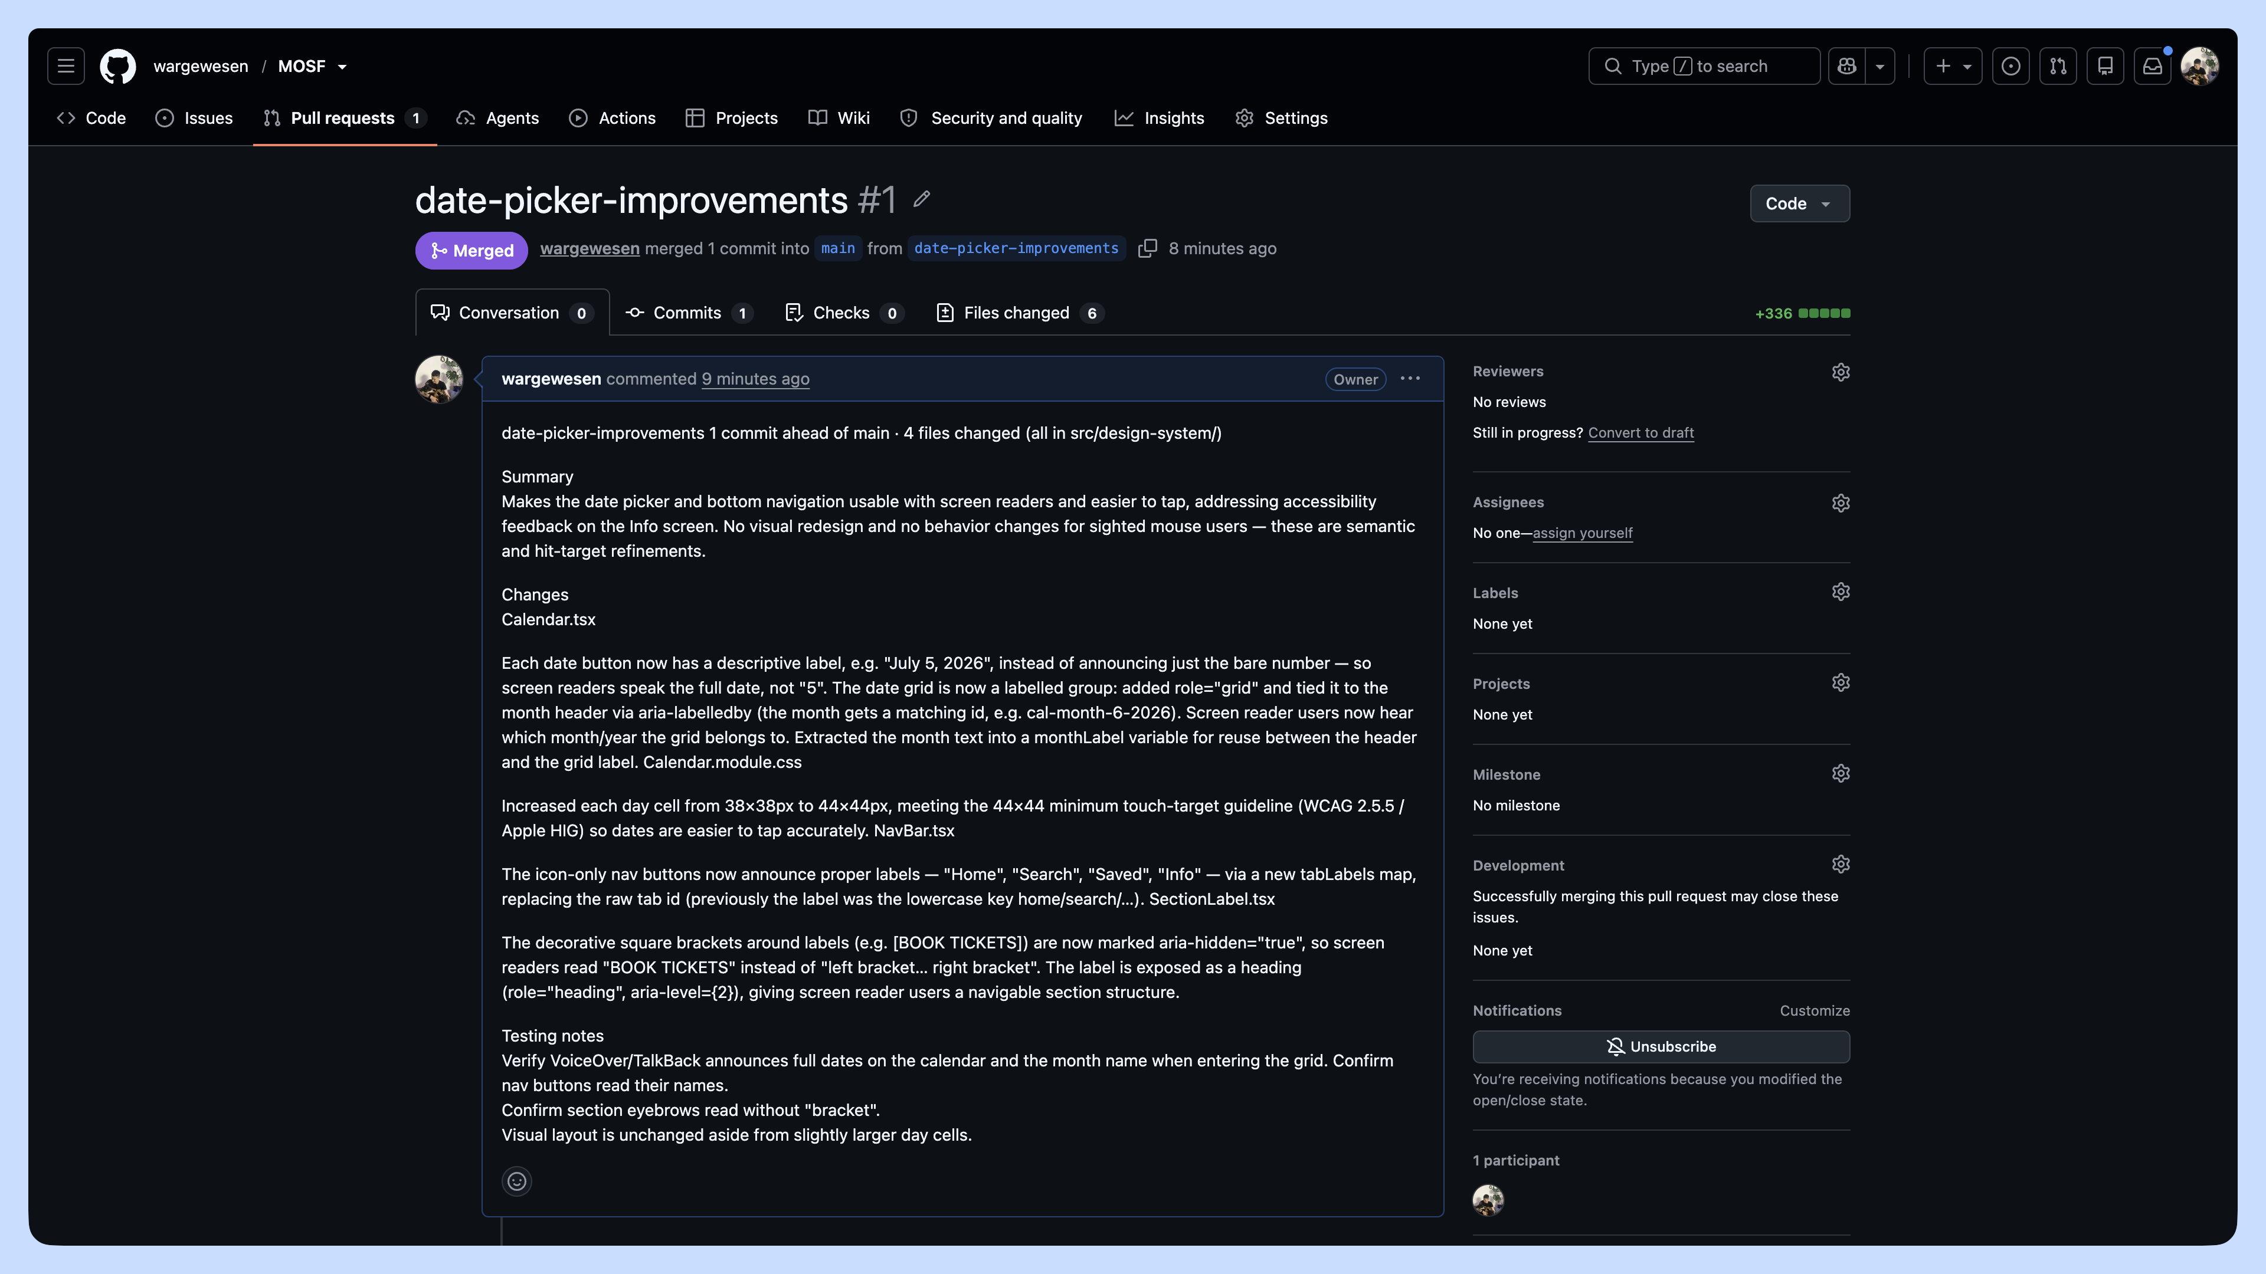Open the Projects tab

[x=732, y=118]
